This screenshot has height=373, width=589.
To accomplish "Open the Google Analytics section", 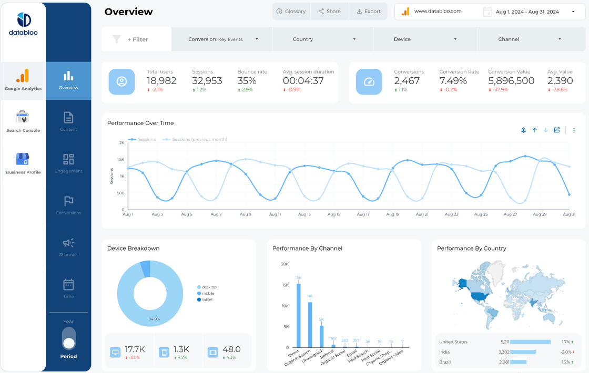I will [23, 80].
